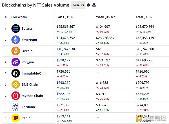Click the Polygon logo icon
The image size is (169, 124).
coord(15,62)
